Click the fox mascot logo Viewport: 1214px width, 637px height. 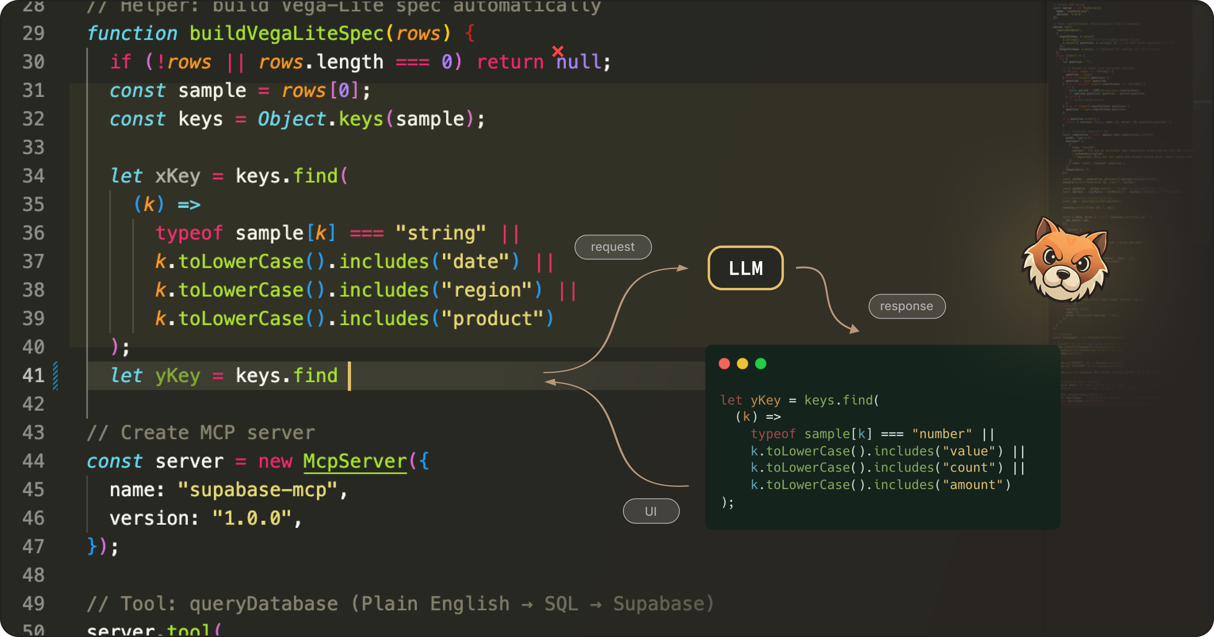point(1066,260)
